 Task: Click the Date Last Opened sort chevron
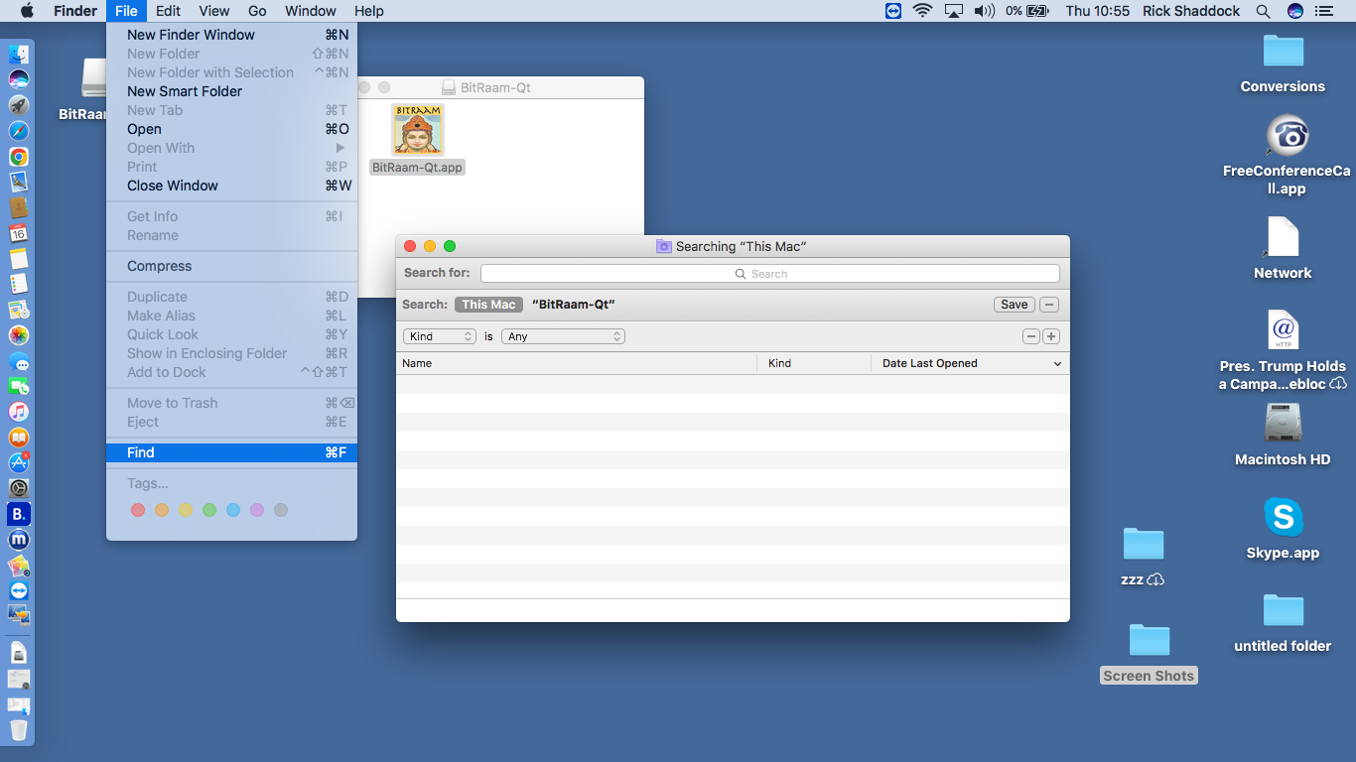click(1057, 364)
